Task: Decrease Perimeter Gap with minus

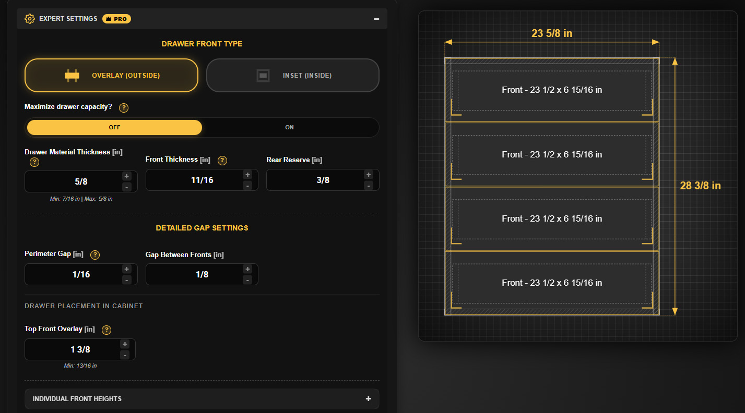Action: (126, 280)
